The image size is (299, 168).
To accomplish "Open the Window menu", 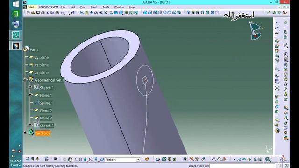I will pyautogui.click(x=119, y=7).
